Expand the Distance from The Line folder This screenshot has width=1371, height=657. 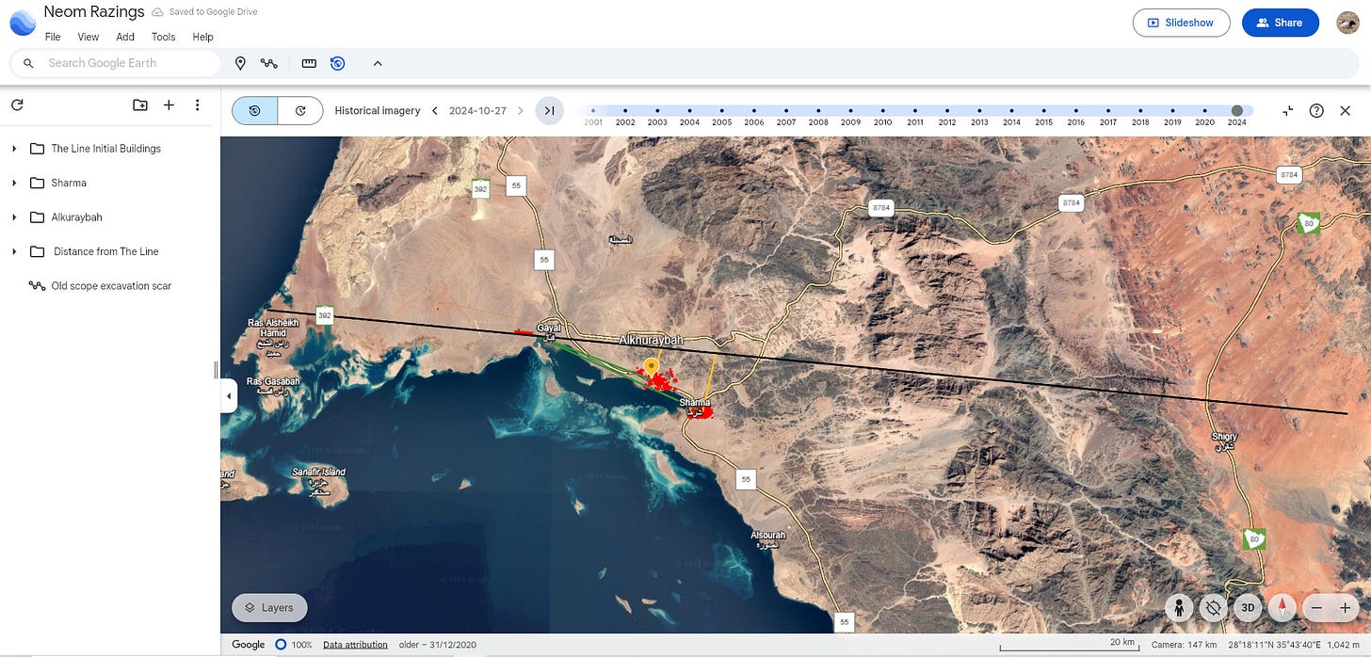point(14,251)
